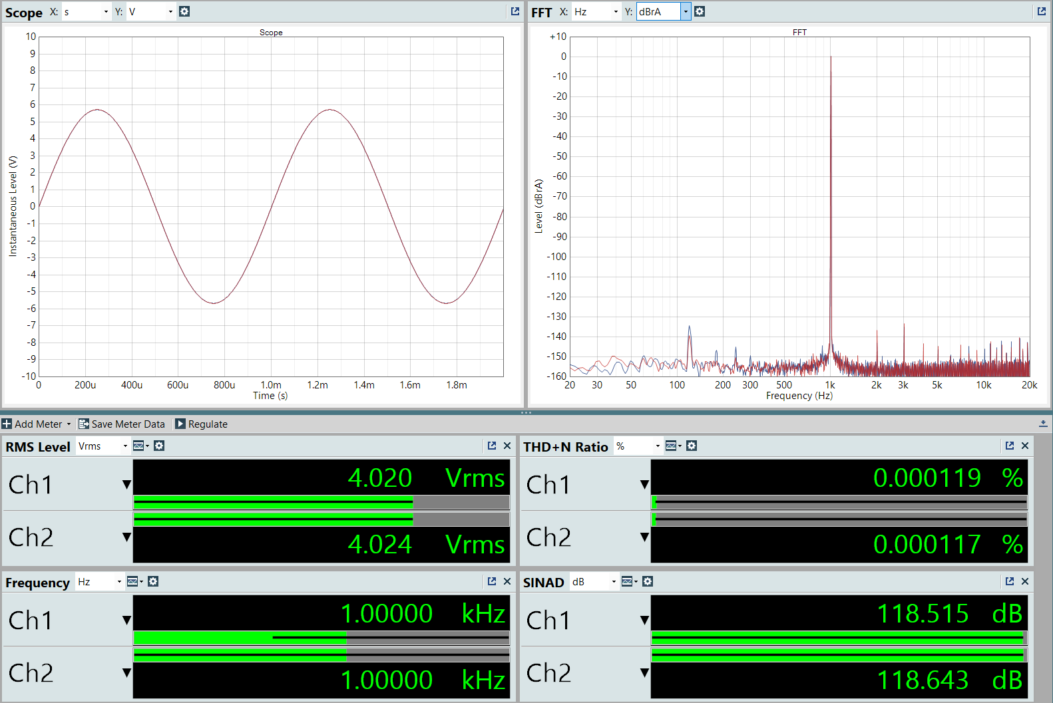Open THD+N Ratio graph view icon
This screenshot has height=703, width=1053.
pyautogui.click(x=673, y=446)
